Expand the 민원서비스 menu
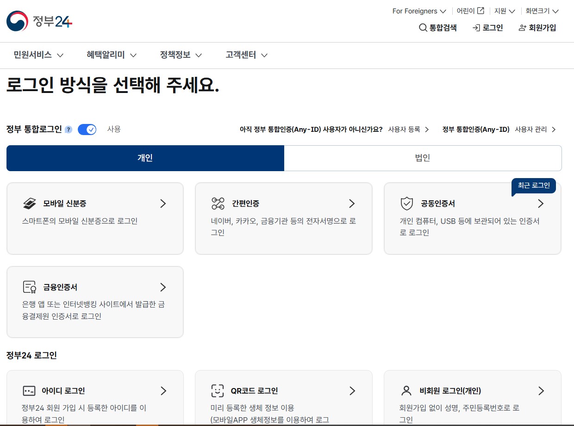 click(x=38, y=55)
